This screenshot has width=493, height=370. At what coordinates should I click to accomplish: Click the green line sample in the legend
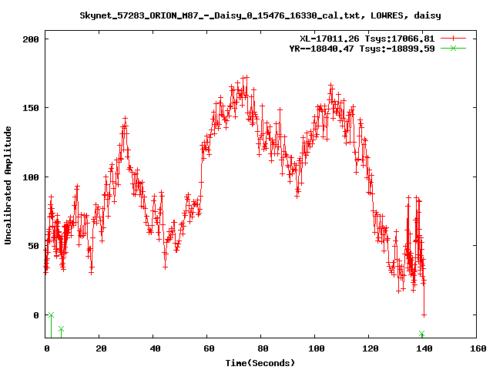pyautogui.click(x=453, y=48)
